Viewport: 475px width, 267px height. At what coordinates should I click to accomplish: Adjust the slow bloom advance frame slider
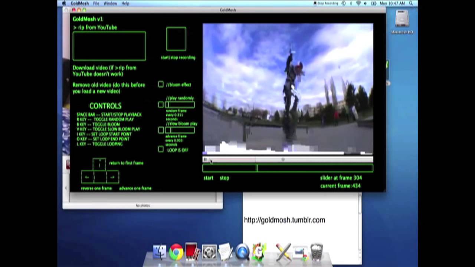click(180, 130)
